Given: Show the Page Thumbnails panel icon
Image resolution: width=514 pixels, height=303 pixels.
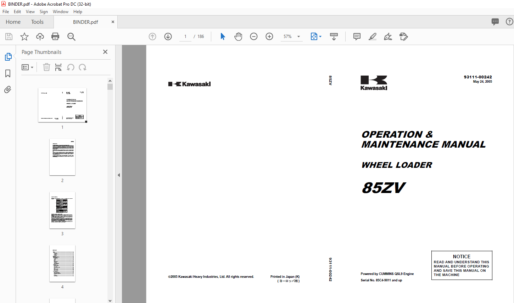Looking at the screenshot, I should point(8,57).
